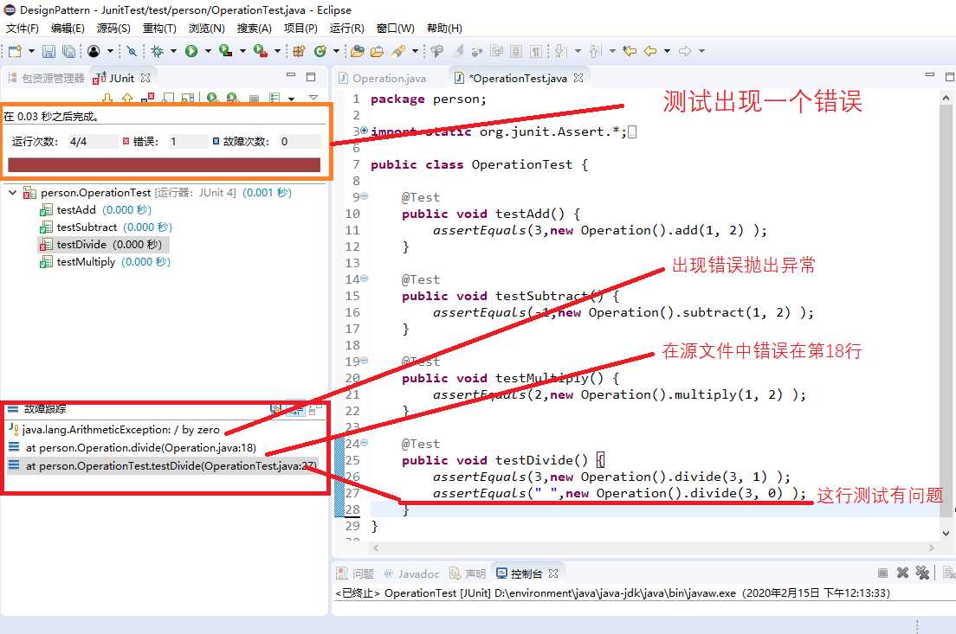
Task: Open the 编辑(E) menu
Action: point(68,28)
